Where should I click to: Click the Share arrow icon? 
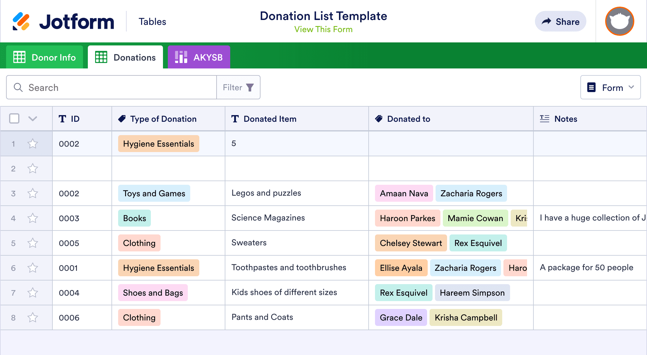pyautogui.click(x=546, y=21)
